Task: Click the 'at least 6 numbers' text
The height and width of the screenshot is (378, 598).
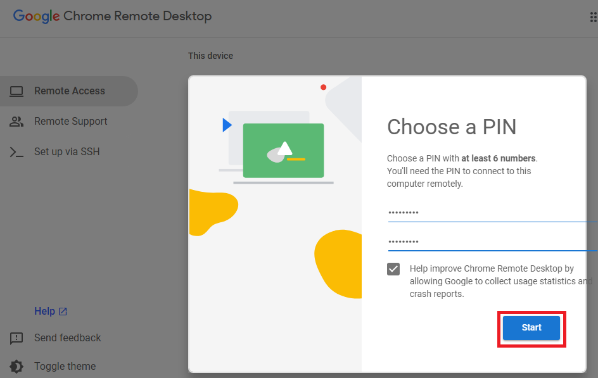Action: pos(499,158)
